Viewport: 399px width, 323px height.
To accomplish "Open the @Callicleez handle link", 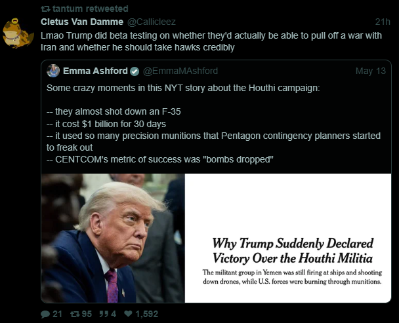I will click(x=151, y=22).
